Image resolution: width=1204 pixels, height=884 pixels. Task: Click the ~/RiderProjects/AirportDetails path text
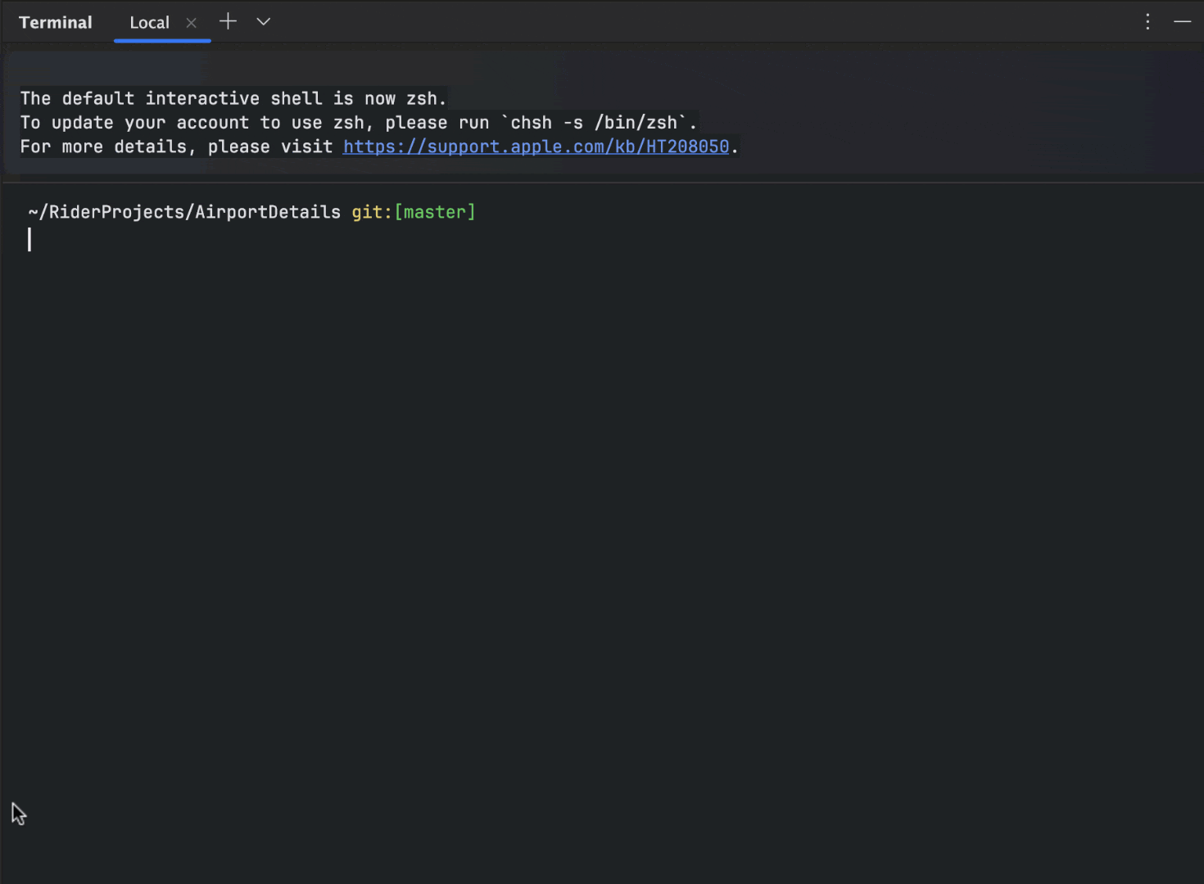[x=184, y=212]
